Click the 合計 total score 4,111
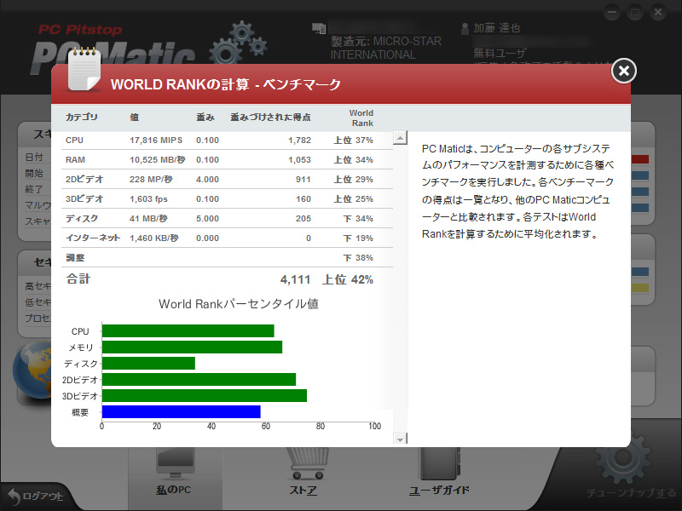Image resolution: width=682 pixels, height=511 pixels. [x=295, y=279]
